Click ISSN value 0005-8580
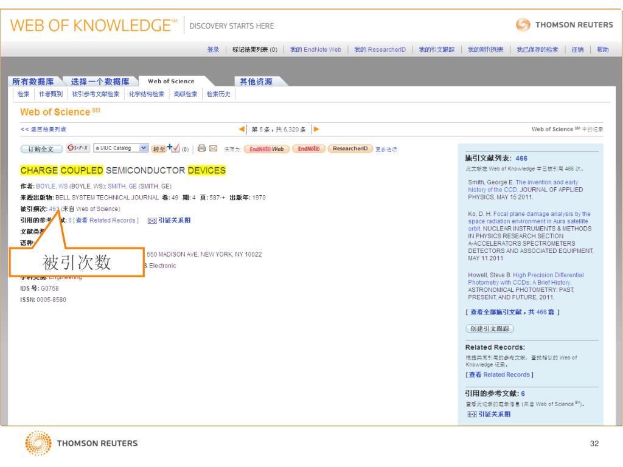623x467 pixels. [x=51, y=300]
